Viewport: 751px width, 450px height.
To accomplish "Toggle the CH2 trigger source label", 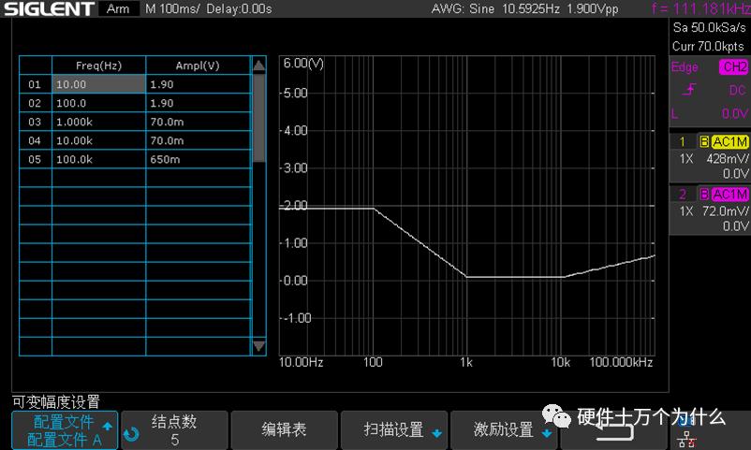I will pyautogui.click(x=734, y=67).
